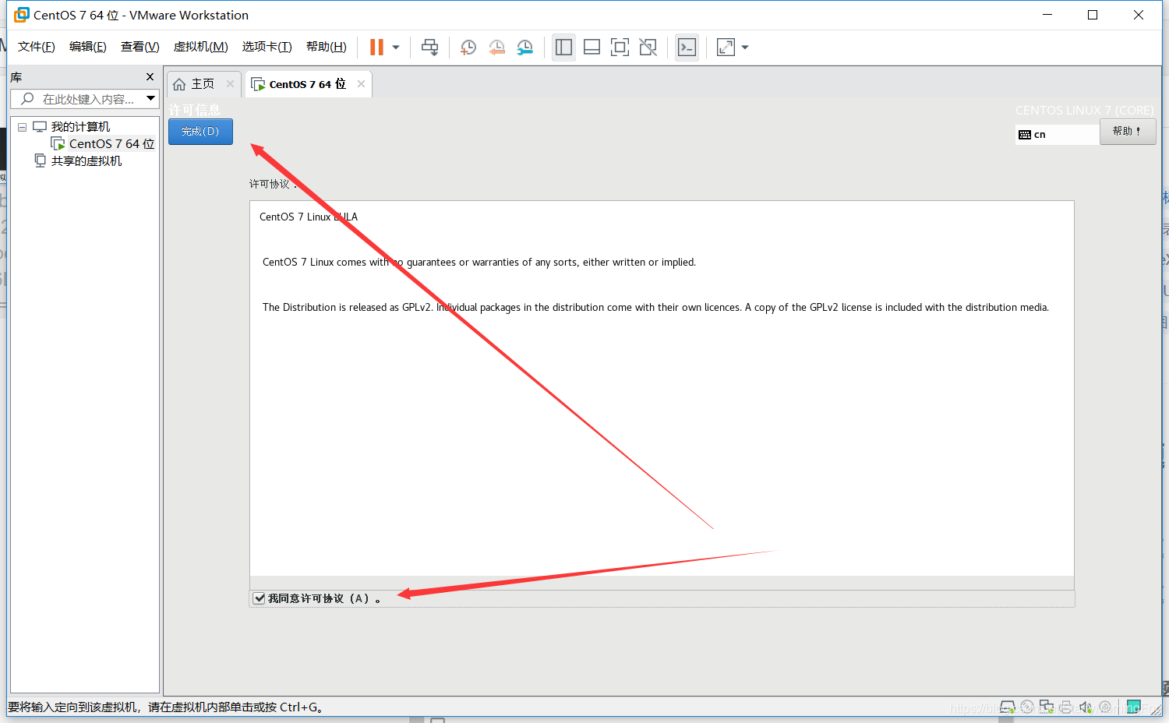Open the 帮助(H) menu
Image resolution: width=1169 pixels, height=723 pixels.
(326, 47)
